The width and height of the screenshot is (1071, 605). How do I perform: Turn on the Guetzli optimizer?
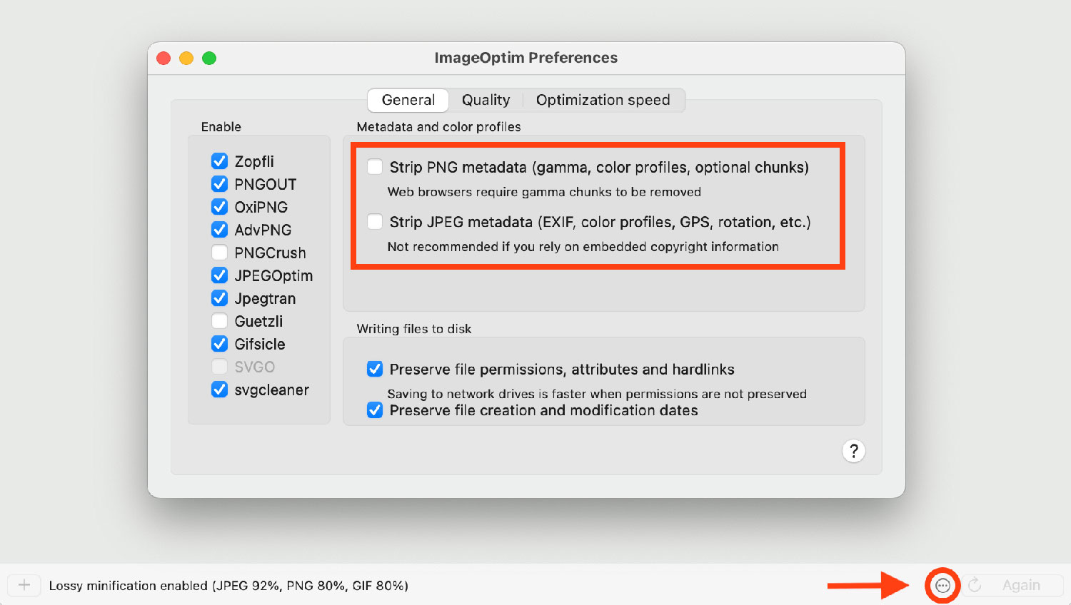[x=220, y=321]
